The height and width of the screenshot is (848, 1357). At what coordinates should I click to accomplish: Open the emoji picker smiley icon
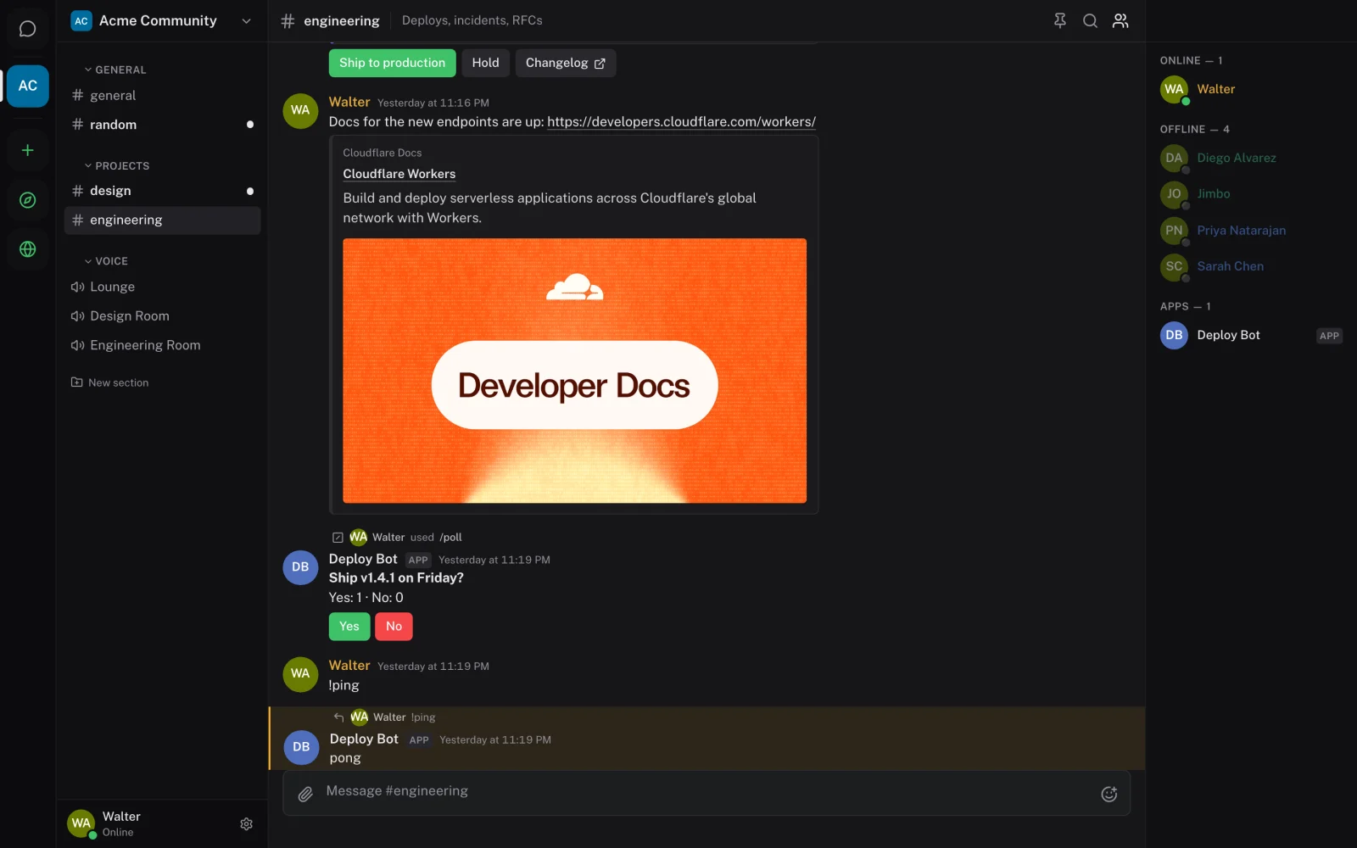(1108, 794)
